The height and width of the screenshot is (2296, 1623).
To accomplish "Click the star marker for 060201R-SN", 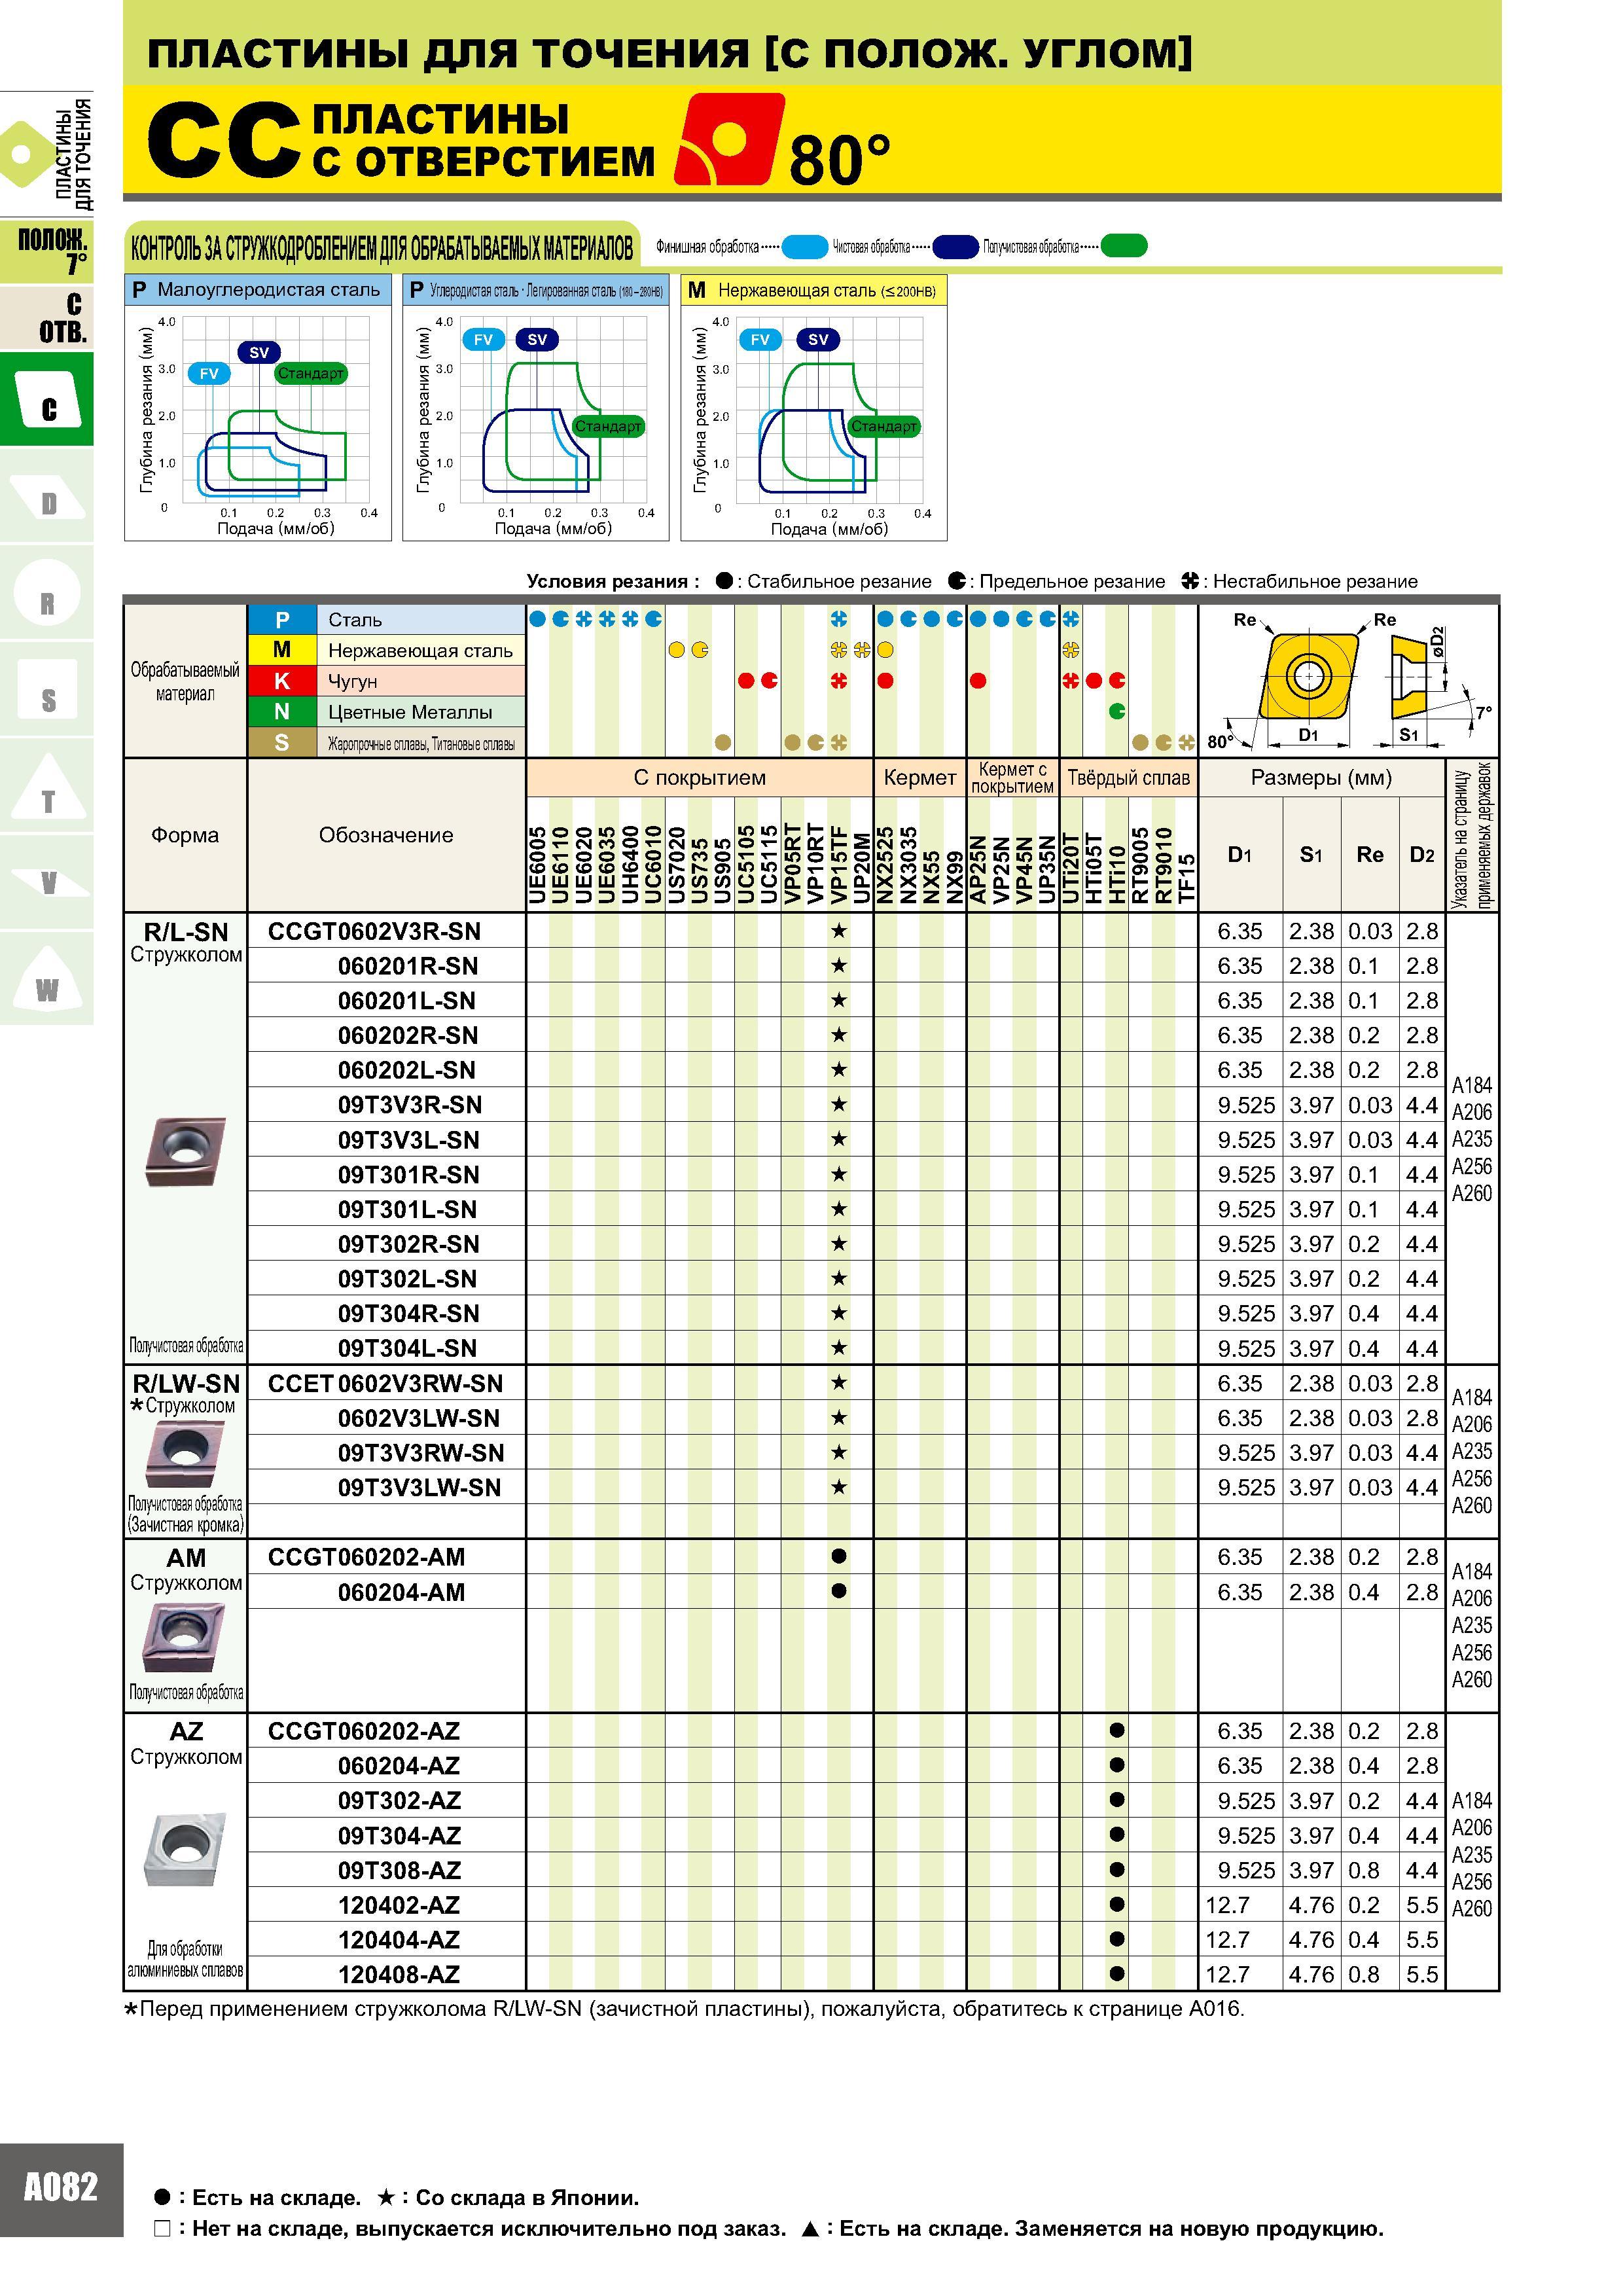I will coord(839,966).
